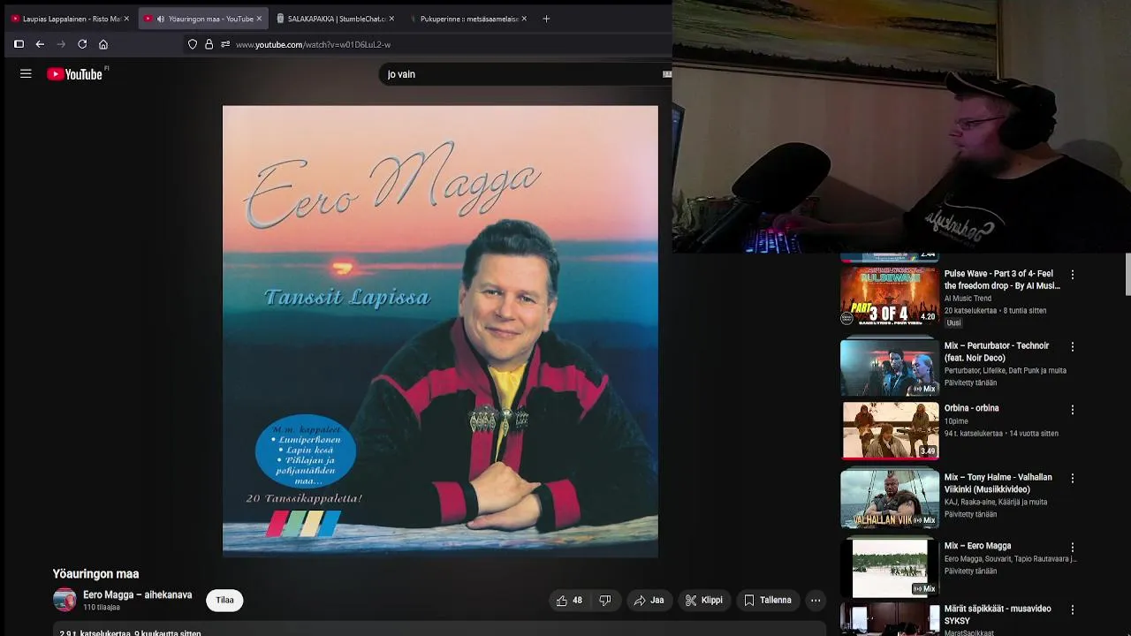Open options for Mix – Tony Halme
This screenshot has width=1131, height=636.
click(1073, 478)
